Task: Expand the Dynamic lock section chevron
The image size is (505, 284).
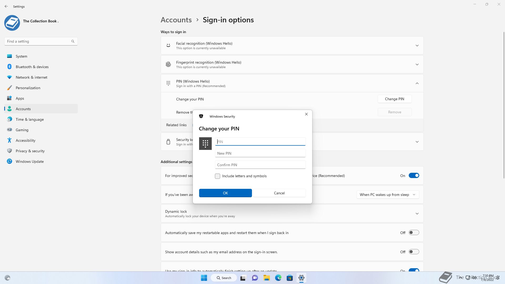Action: tap(417, 214)
